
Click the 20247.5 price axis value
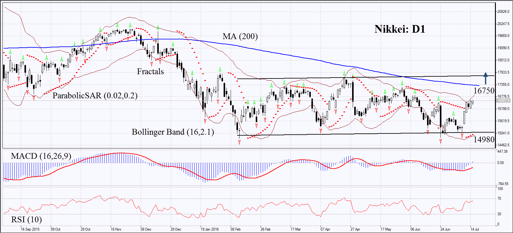[504, 24]
